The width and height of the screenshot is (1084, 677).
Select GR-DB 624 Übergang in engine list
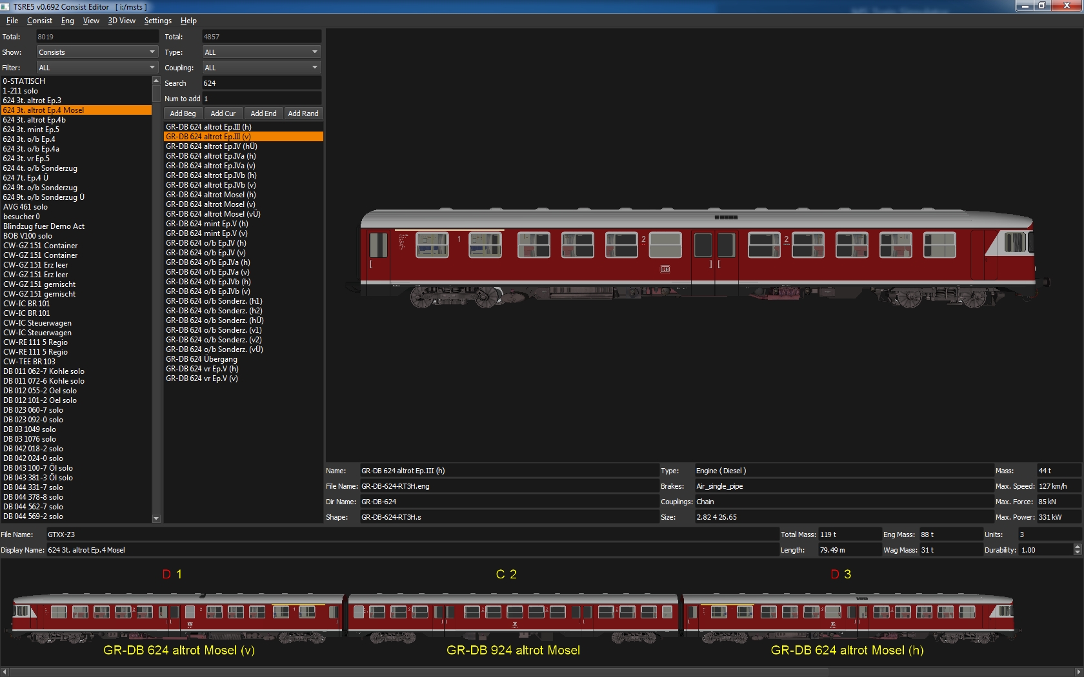coord(201,359)
